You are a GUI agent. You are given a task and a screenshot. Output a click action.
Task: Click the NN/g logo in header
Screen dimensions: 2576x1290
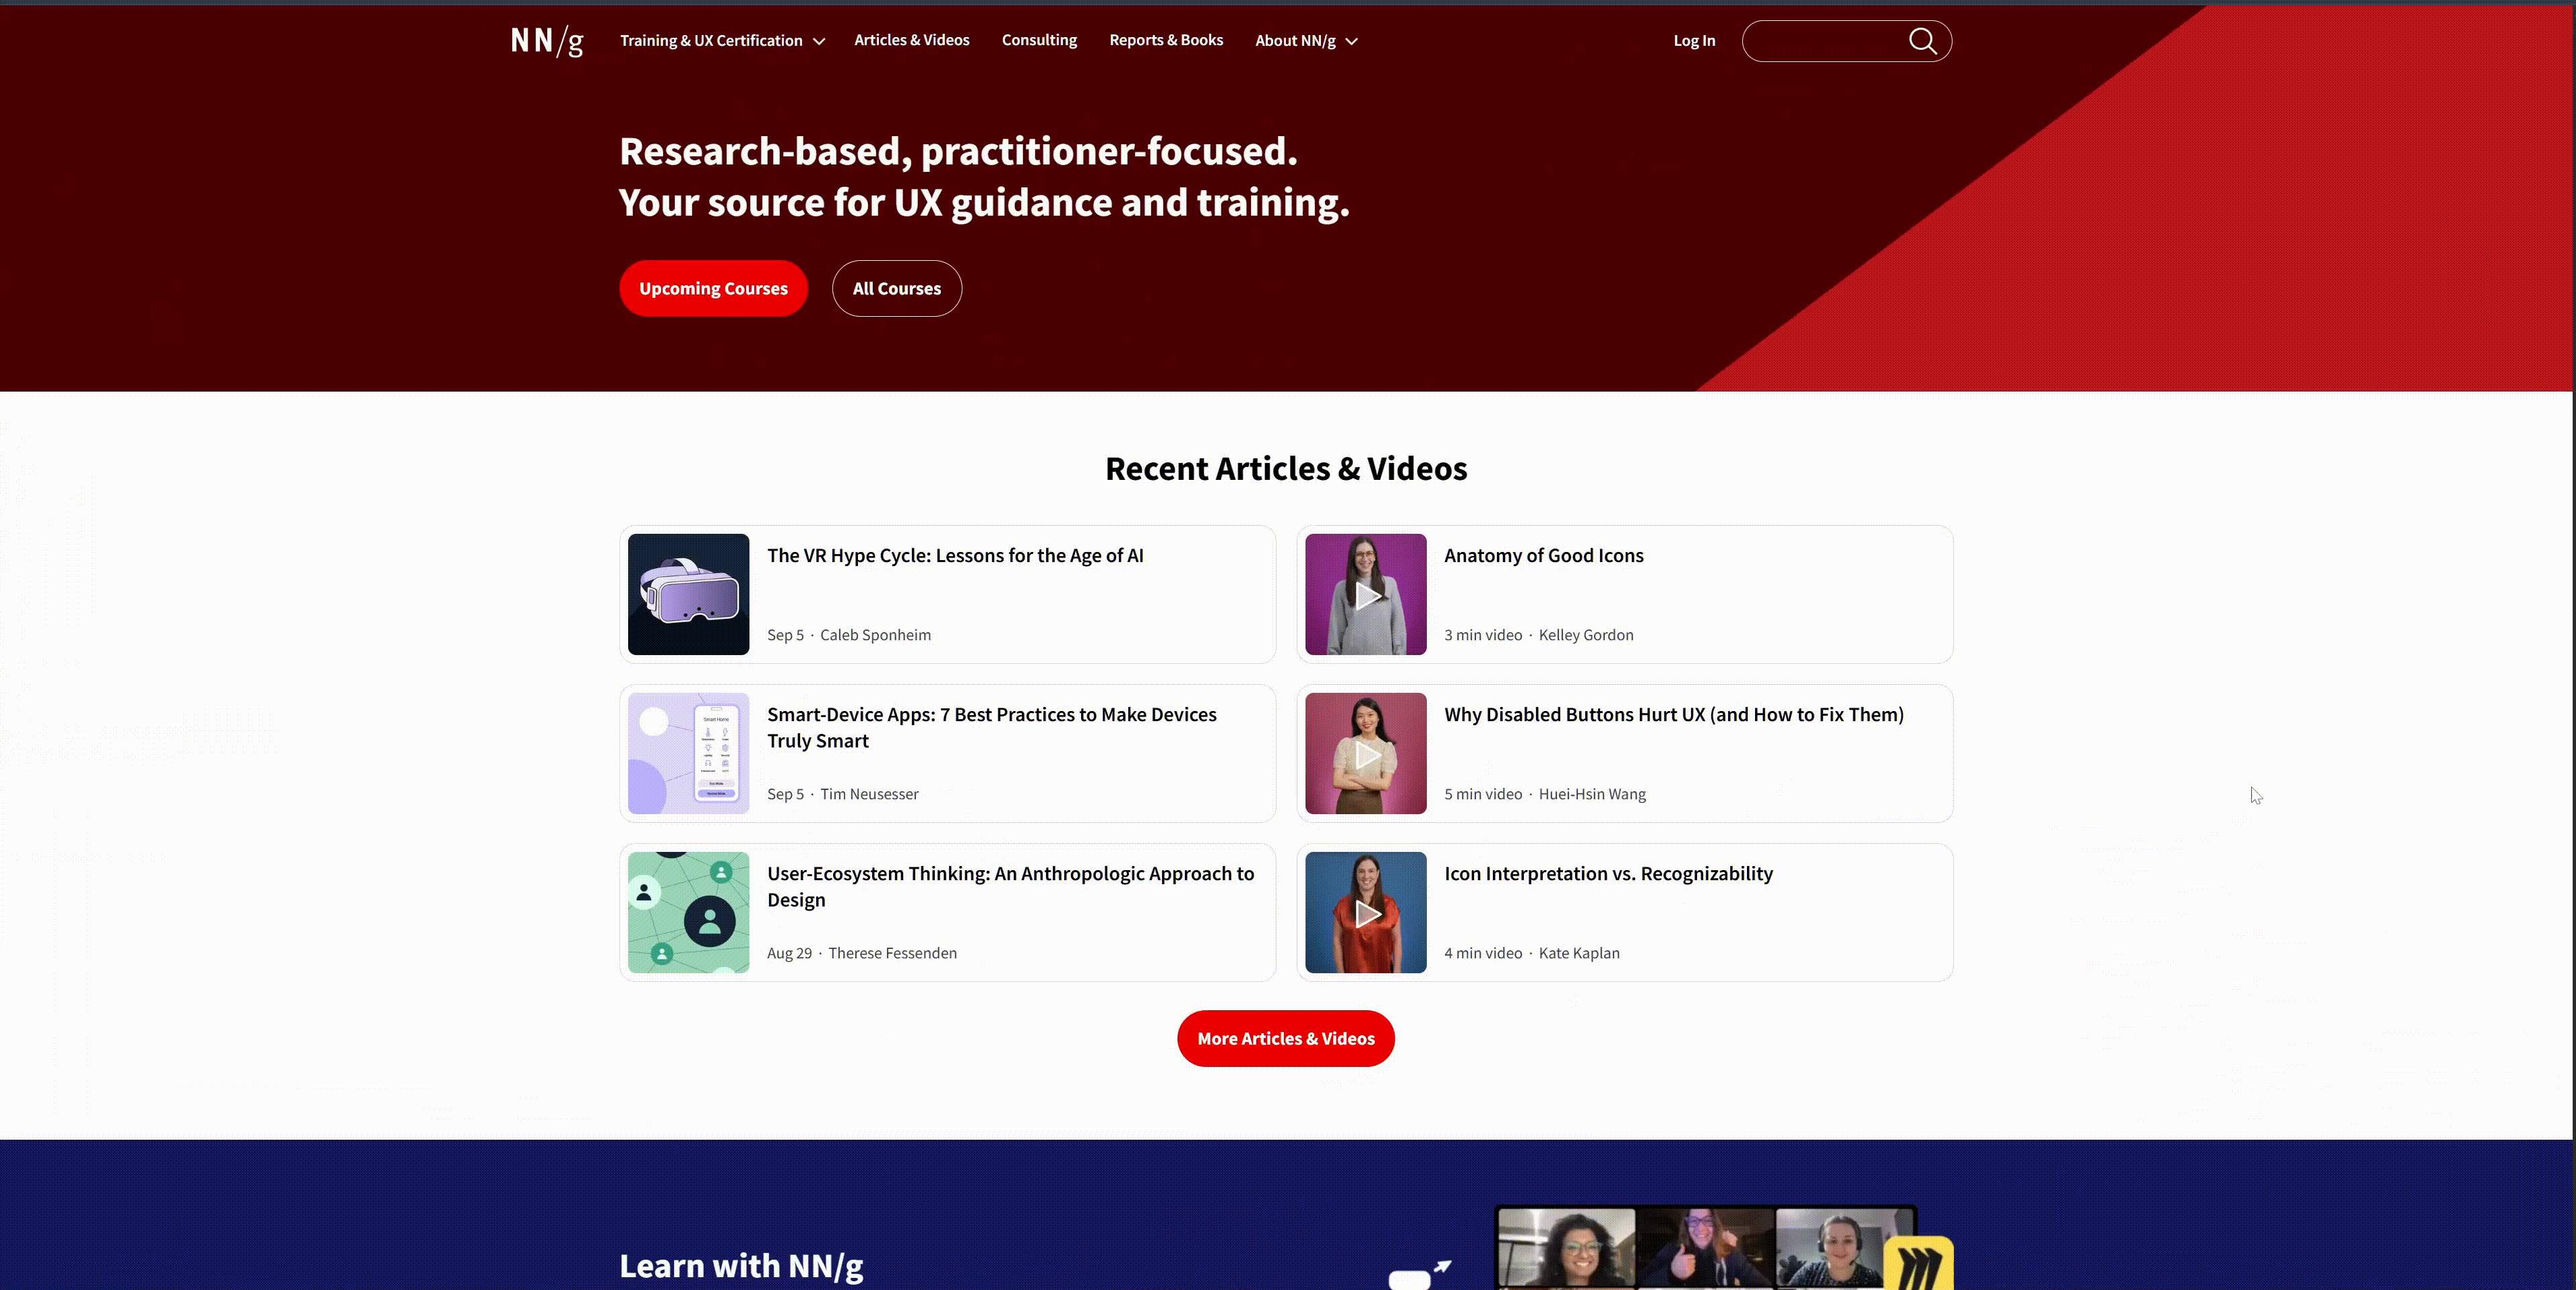[546, 41]
